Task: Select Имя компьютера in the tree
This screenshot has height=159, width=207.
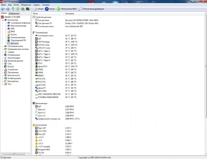Action: coord(18,26)
